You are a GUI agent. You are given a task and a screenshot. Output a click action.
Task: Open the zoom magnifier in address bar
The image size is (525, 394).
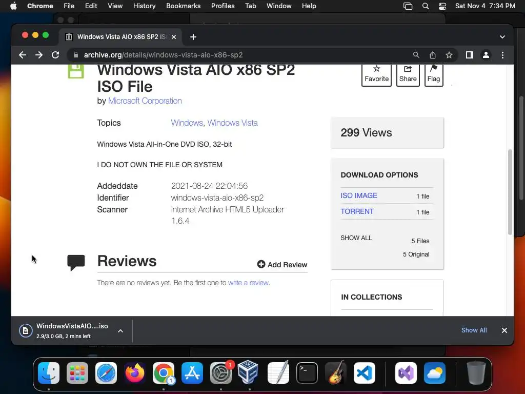point(416,55)
